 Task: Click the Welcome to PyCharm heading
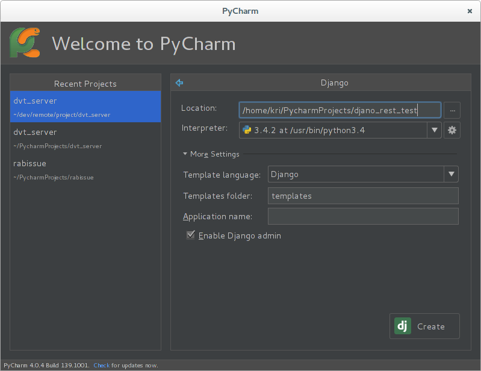pyautogui.click(x=143, y=43)
